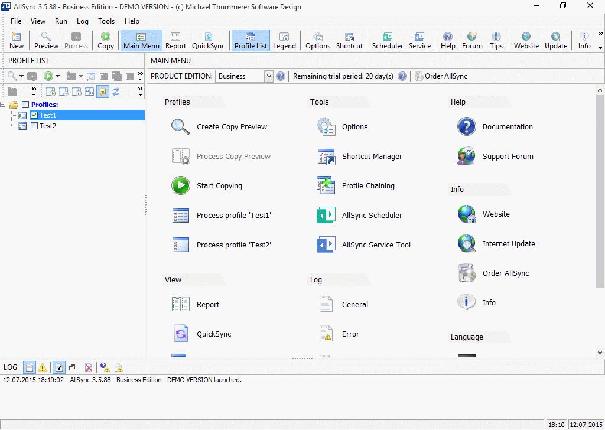Switch to the Legend toolbar tab
The width and height of the screenshot is (605, 430).
click(x=284, y=40)
